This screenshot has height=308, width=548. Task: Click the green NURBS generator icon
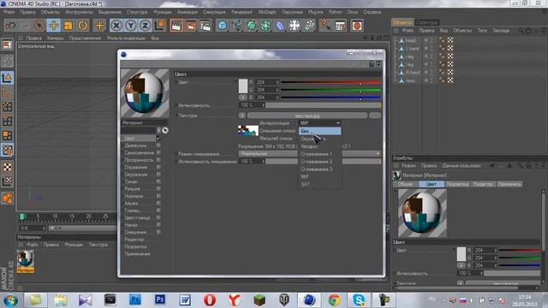coord(251,26)
